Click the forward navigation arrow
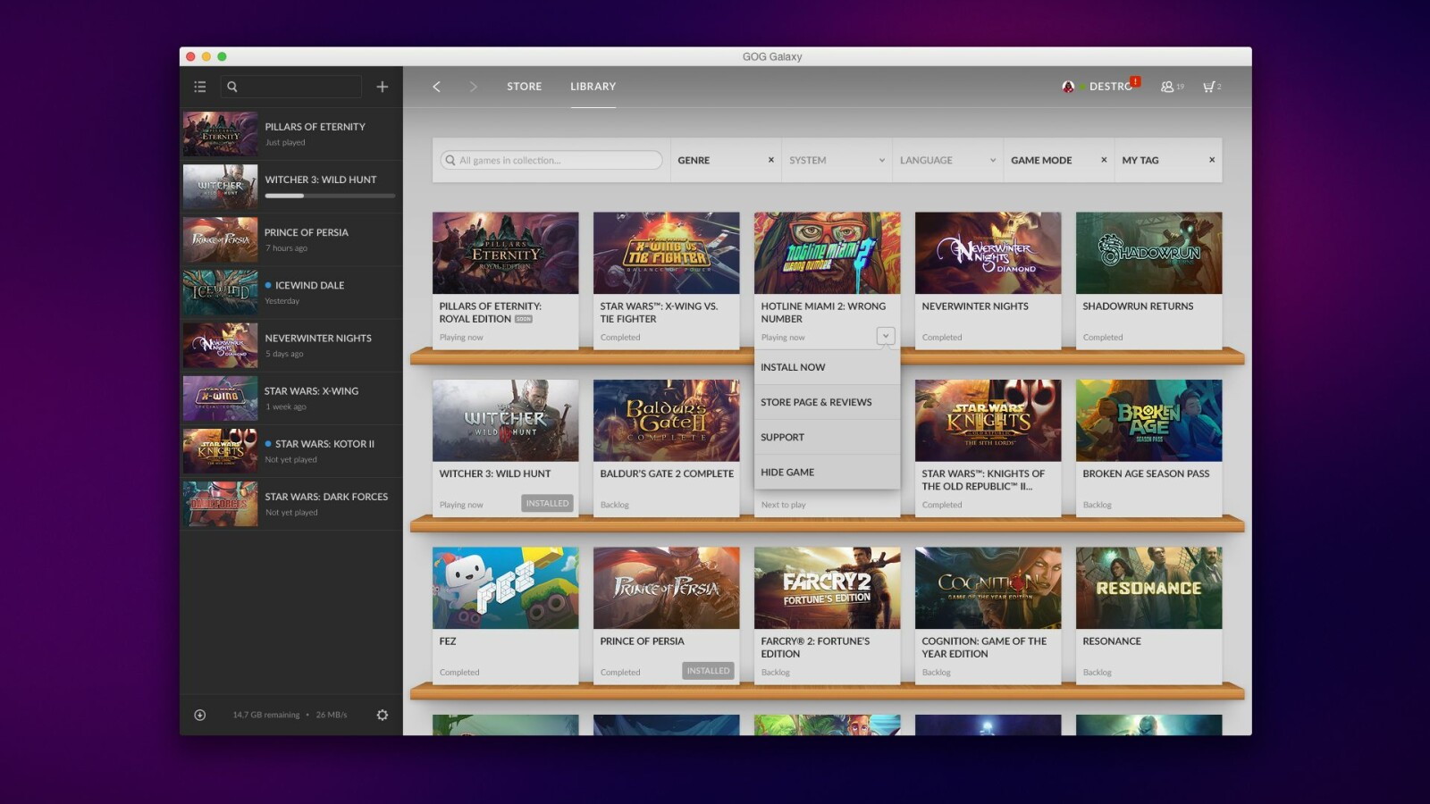Screen dimensions: 1430x804 point(473,87)
